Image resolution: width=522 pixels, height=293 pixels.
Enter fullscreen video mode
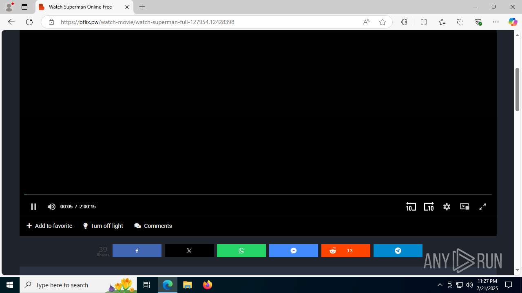point(482,207)
